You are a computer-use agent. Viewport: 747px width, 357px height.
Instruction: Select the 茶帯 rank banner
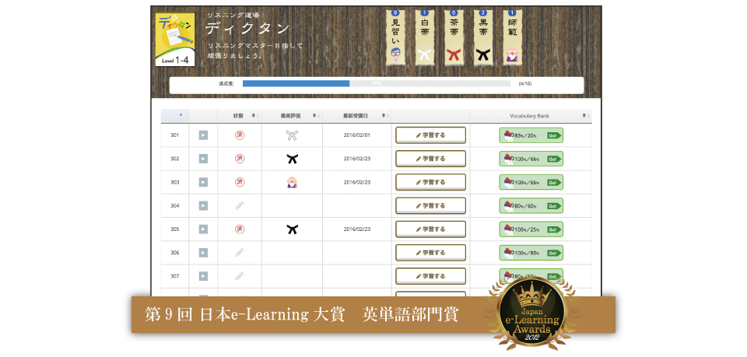click(x=454, y=37)
